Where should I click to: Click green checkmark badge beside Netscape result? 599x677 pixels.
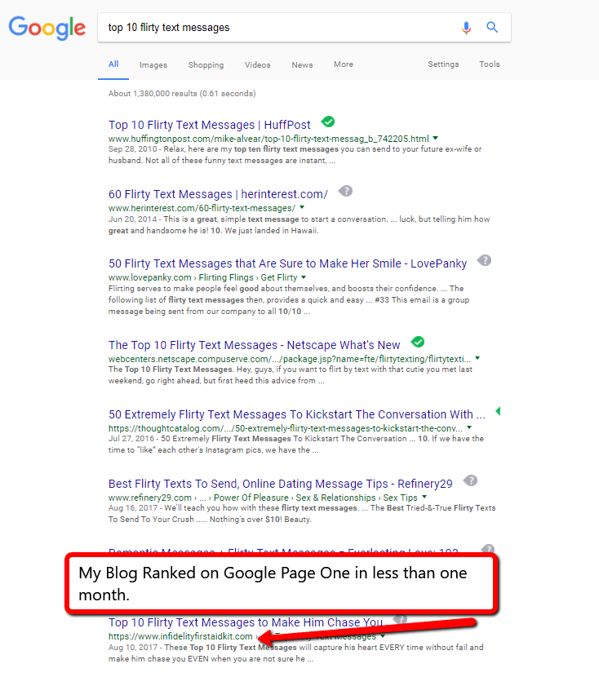418,342
